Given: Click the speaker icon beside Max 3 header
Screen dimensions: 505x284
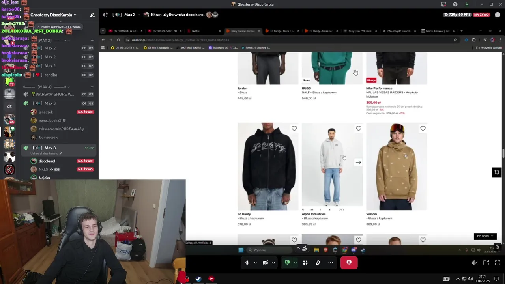Looking at the screenshot, I should click(x=105, y=15).
